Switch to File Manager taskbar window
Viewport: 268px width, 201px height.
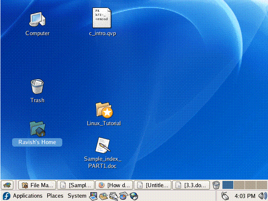[x=37, y=185]
